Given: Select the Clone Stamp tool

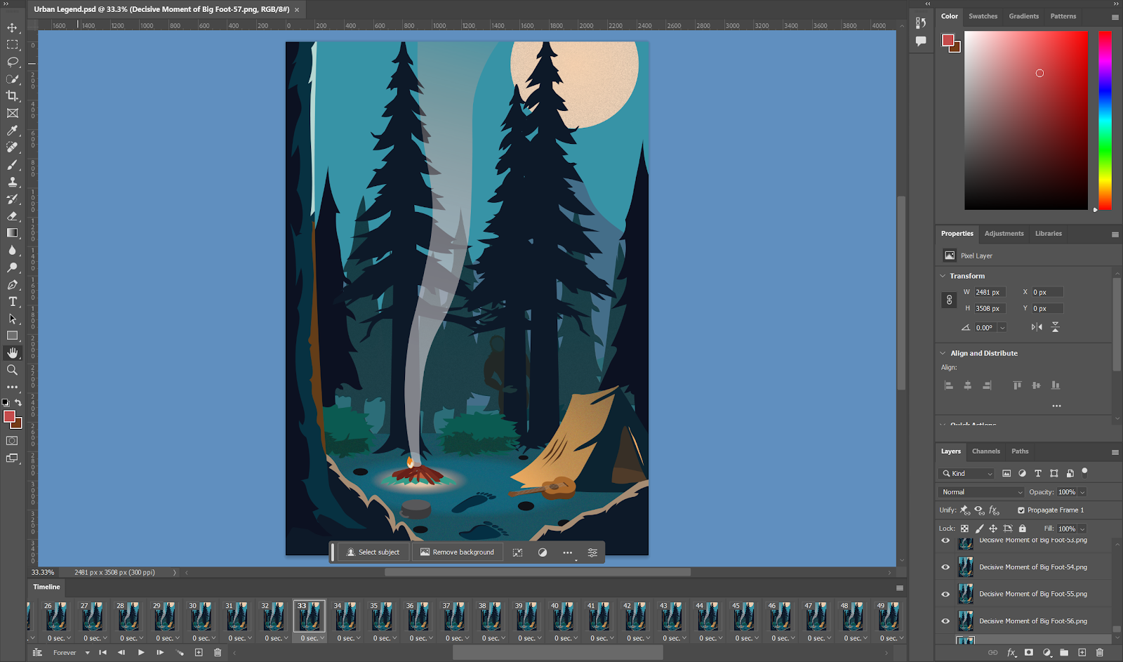Looking at the screenshot, I should point(12,182).
